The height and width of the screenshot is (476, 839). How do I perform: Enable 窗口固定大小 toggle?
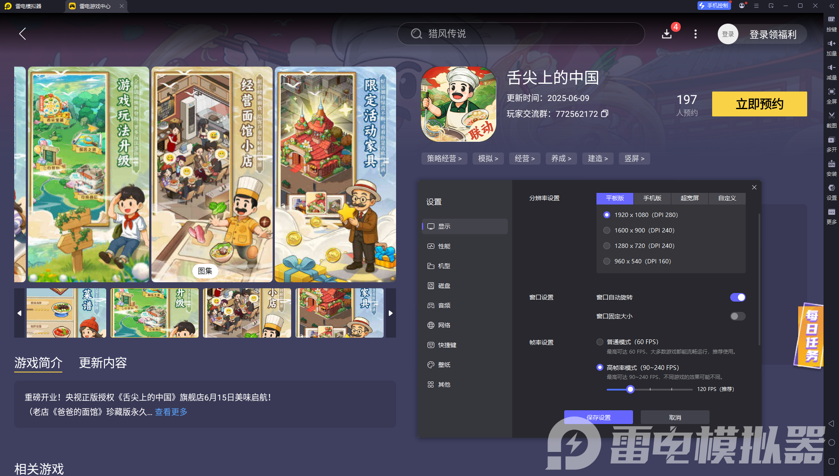tap(738, 316)
